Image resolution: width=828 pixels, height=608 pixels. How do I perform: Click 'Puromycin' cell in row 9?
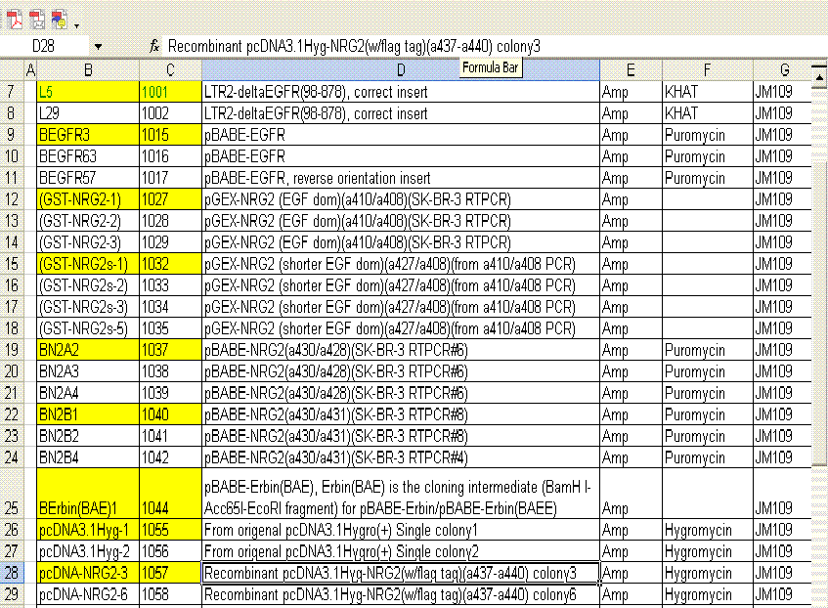coord(707,135)
